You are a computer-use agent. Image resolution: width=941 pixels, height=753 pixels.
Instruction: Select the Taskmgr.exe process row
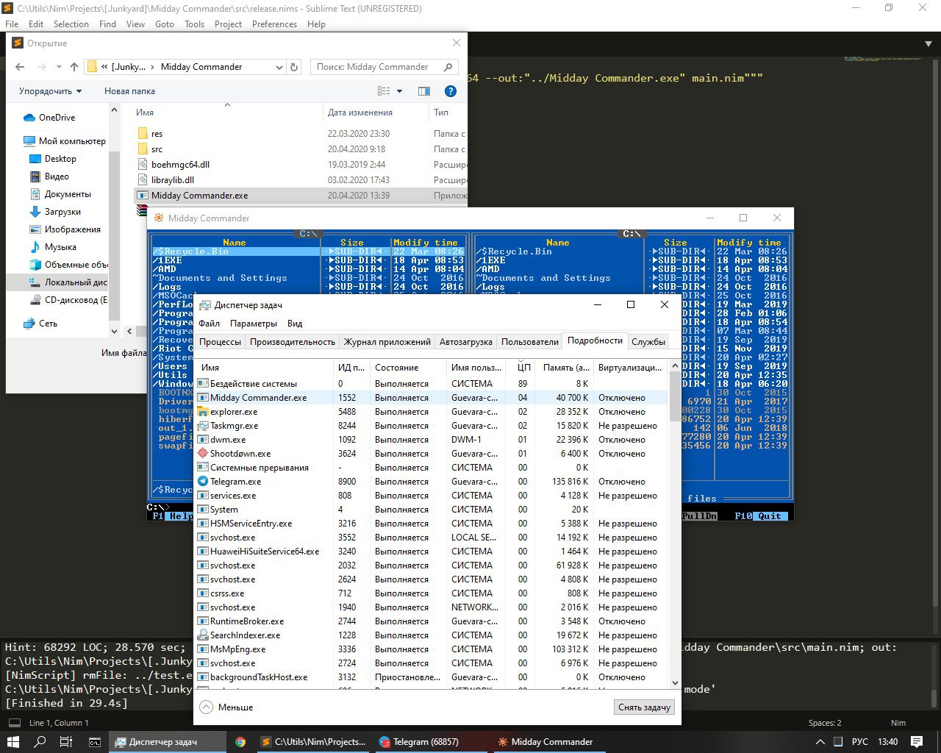tap(432, 426)
